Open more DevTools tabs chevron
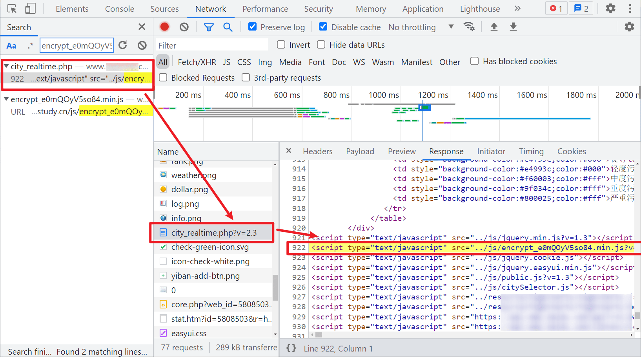The width and height of the screenshot is (641, 357). tap(517, 9)
